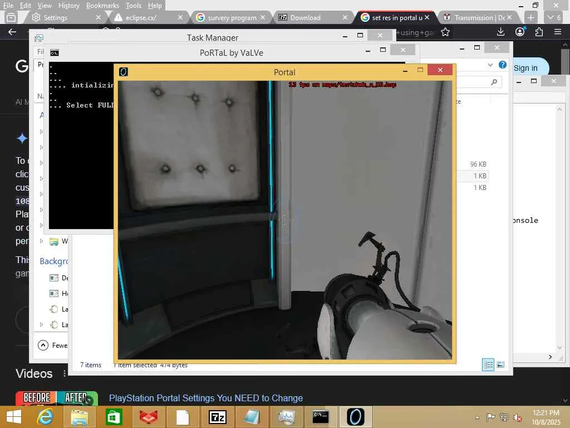This screenshot has width=570, height=428.
Task: Open the Portal window's title bar icon
Action: click(x=124, y=72)
